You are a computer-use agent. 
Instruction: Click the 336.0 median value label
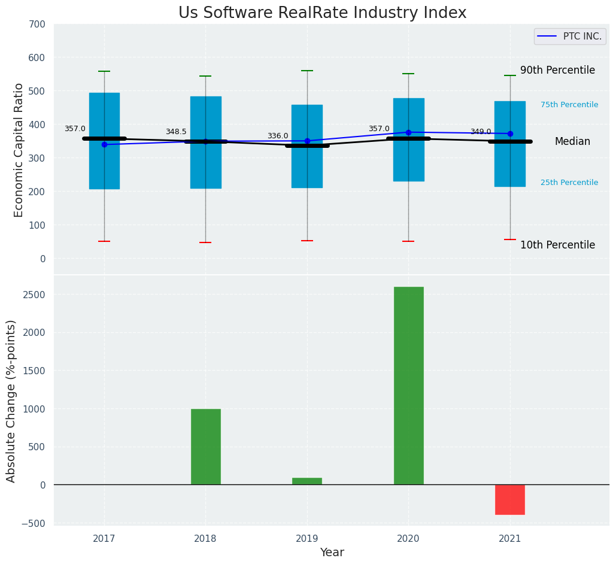click(x=278, y=136)
